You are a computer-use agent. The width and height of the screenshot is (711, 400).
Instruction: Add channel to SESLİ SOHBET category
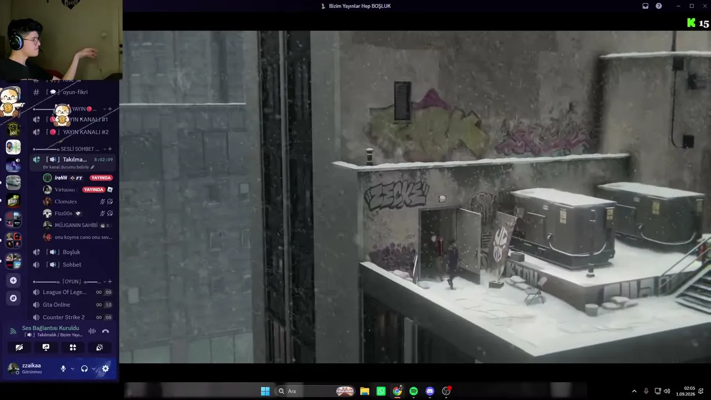(110, 149)
